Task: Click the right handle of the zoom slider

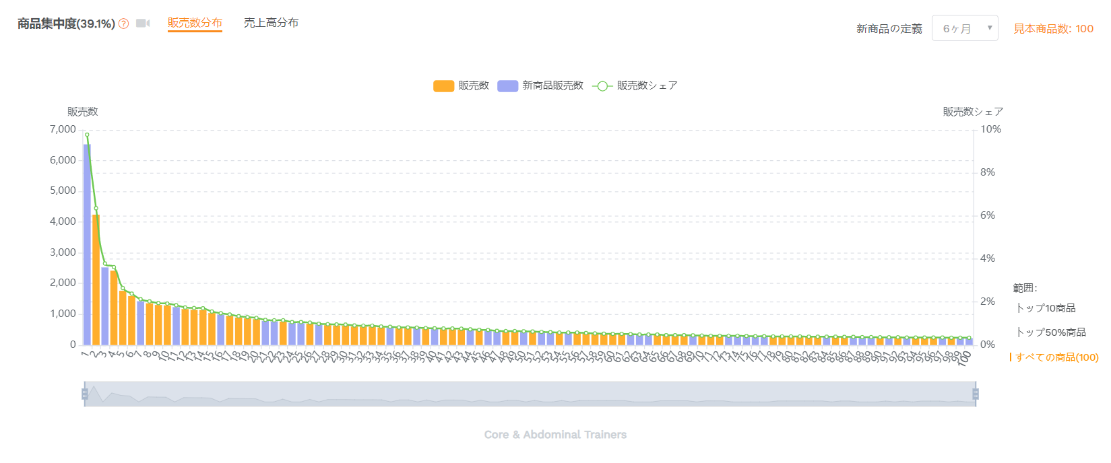Action: (976, 394)
